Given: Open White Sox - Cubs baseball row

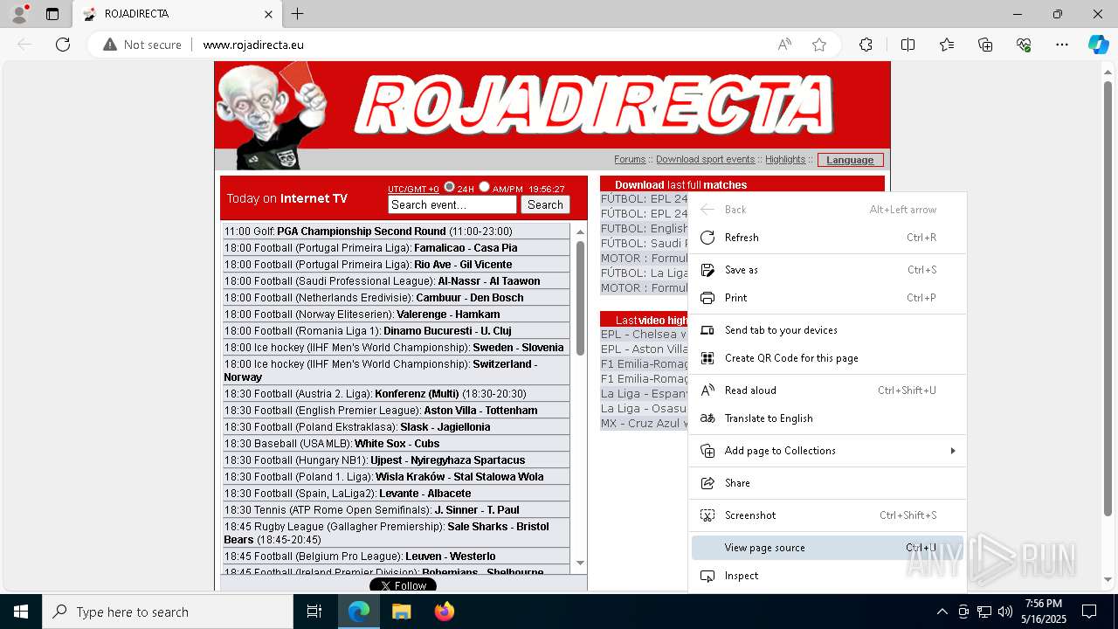Looking at the screenshot, I should (x=397, y=444).
